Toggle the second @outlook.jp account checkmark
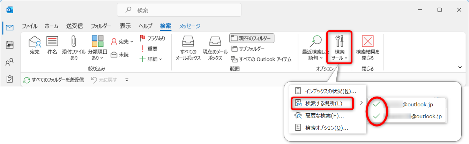The height and width of the screenshot is (144, 469). (377, 116)
